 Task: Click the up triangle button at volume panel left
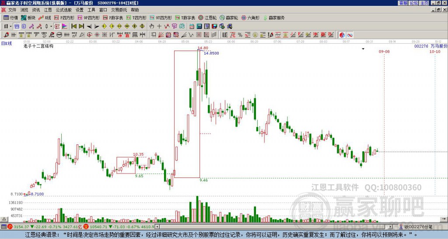3,219
